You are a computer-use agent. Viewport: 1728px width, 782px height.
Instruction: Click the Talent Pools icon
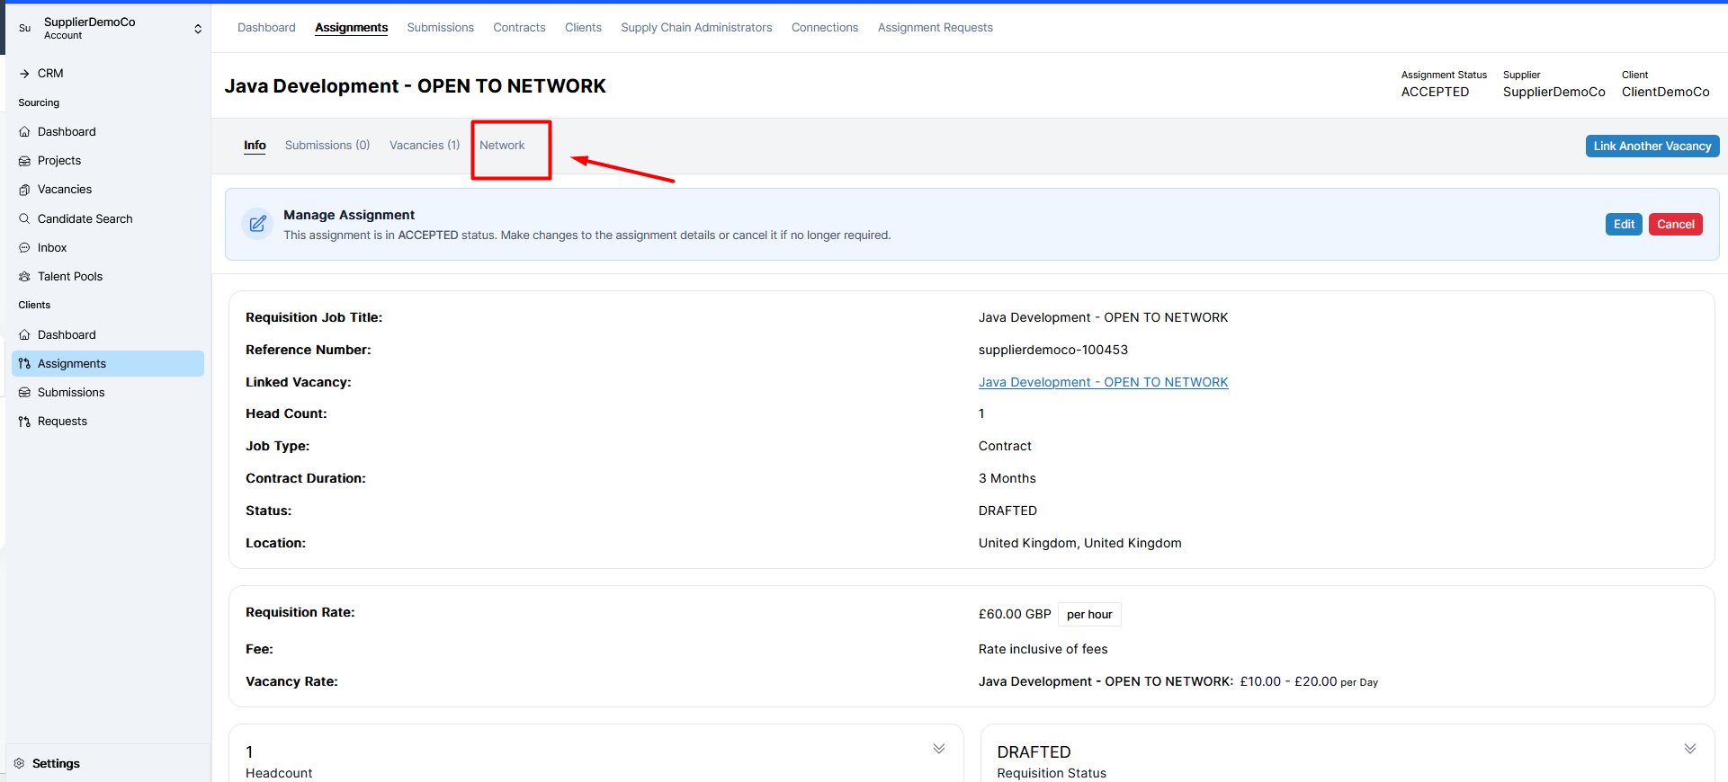(24, 276)
